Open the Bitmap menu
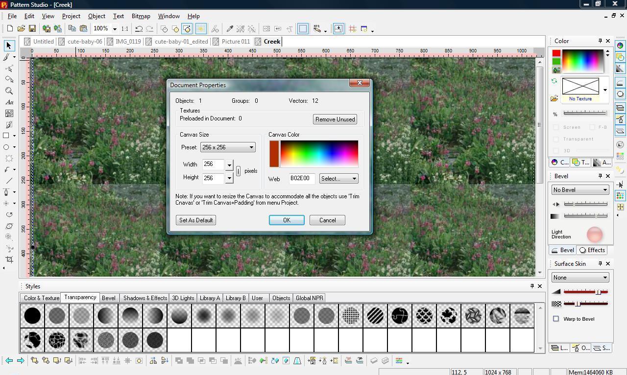Screen dimensions: 627x375 coord(141,16)
